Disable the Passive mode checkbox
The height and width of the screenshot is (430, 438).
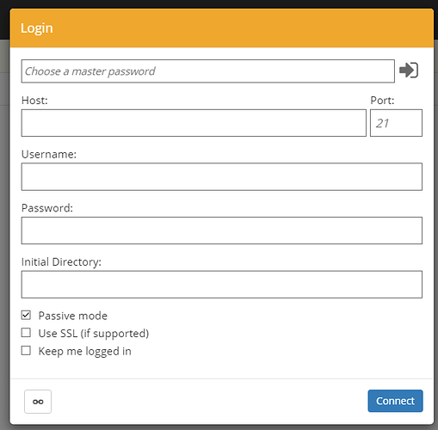(x=26, y=316)
